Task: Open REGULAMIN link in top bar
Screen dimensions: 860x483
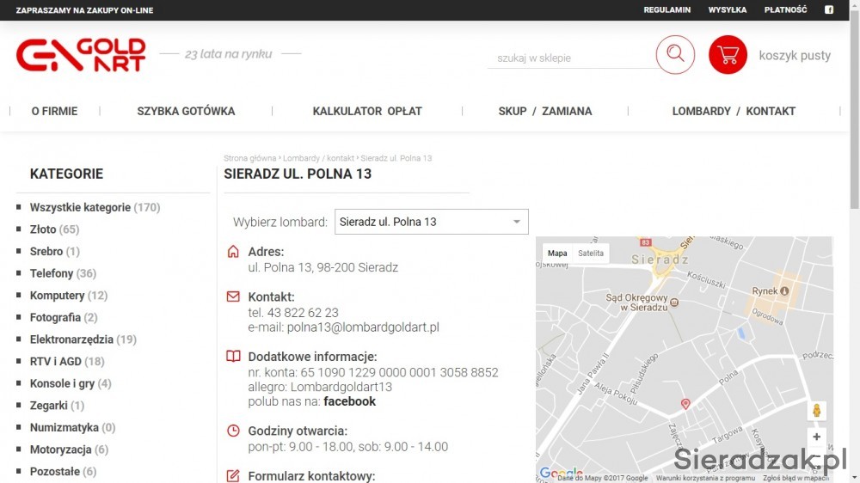Action: pyautogui.click(x=667, y=9)
